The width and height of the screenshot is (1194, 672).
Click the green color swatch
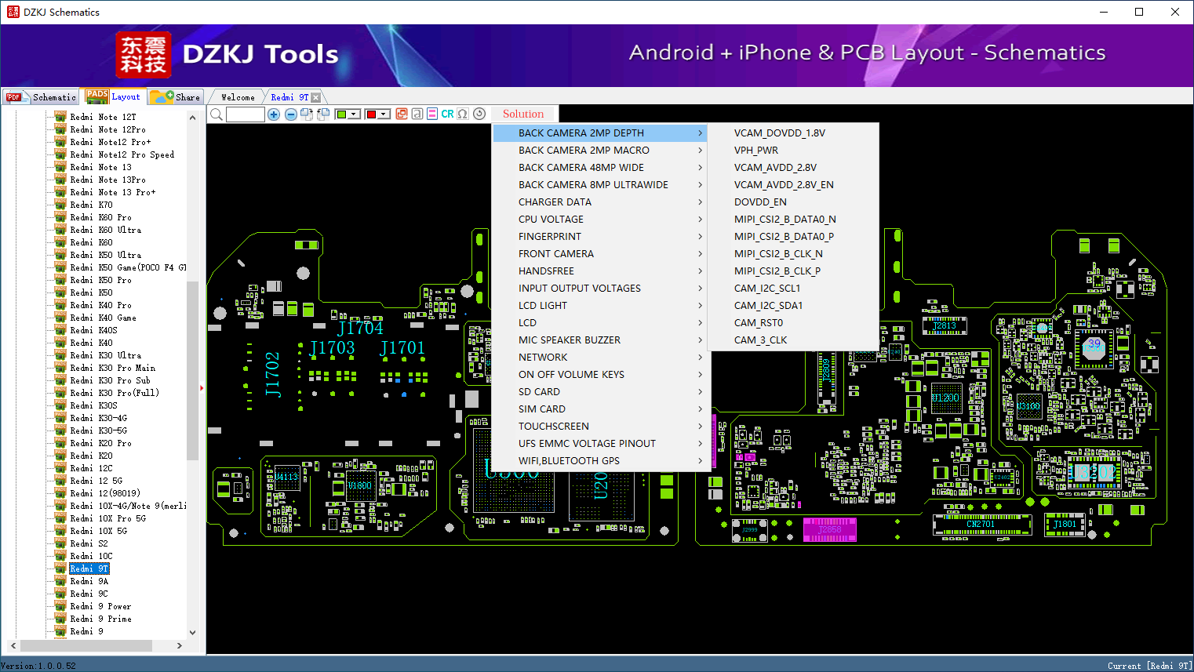pyautogui.click(x=341, y=114)
